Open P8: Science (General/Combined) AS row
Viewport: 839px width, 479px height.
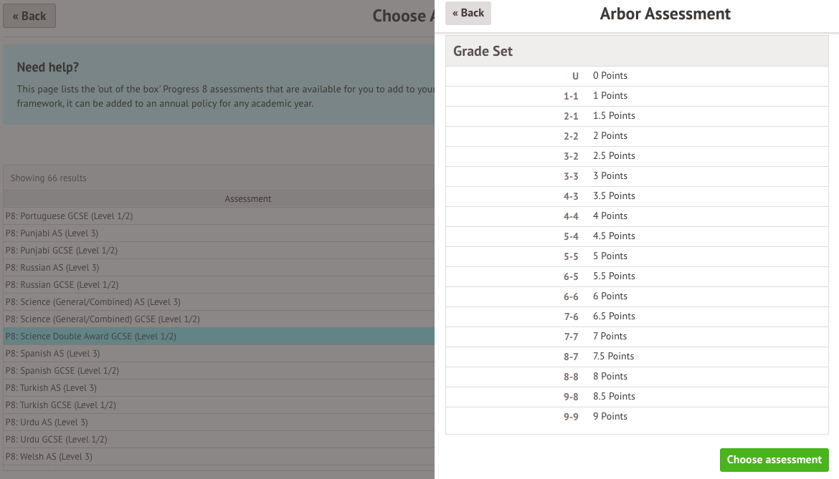(93, 302)
